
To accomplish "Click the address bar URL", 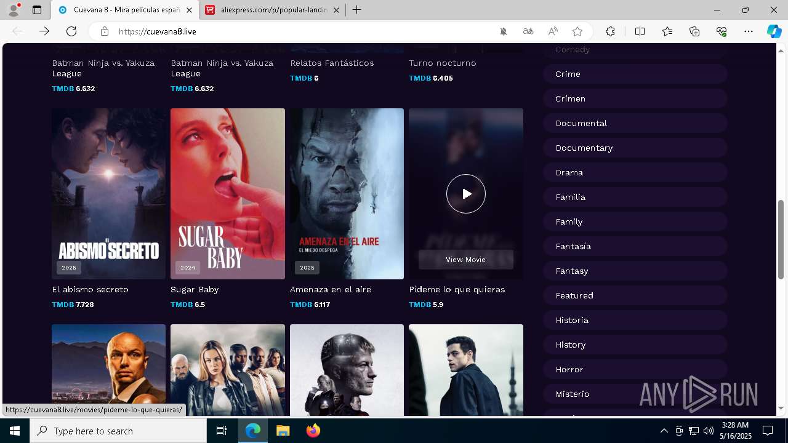I will tap(157, 31).
